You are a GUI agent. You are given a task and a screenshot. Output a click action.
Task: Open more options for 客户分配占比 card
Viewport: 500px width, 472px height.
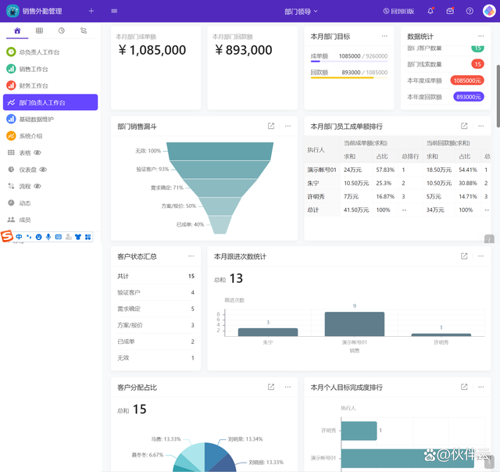click(x=287, y=387)
